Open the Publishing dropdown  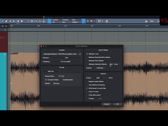pyautogui.click(x=66, y=61)
